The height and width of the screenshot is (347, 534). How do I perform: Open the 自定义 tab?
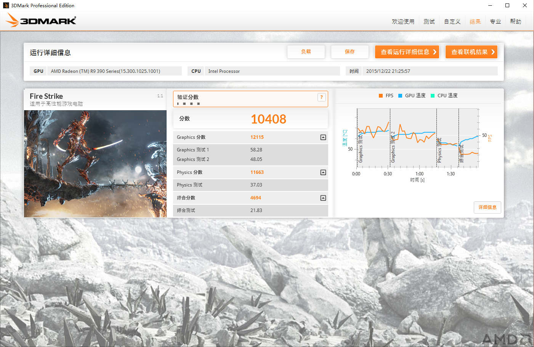point(452,22)
